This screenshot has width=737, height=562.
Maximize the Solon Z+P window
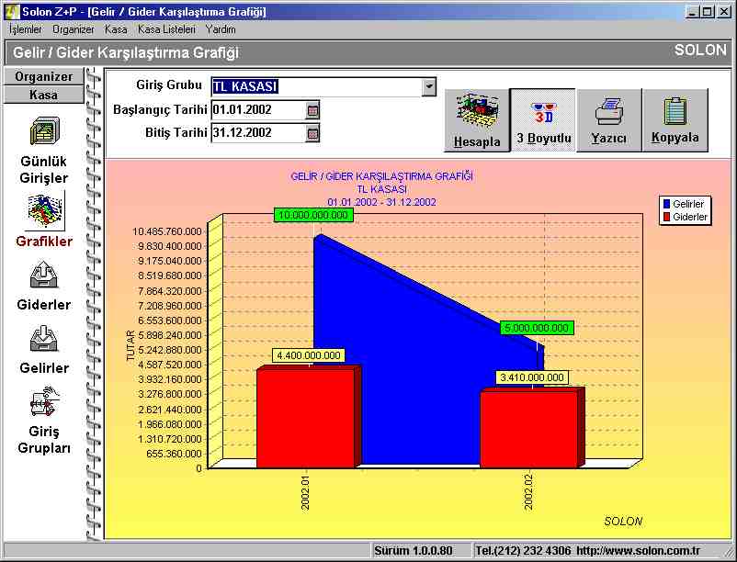706,12
